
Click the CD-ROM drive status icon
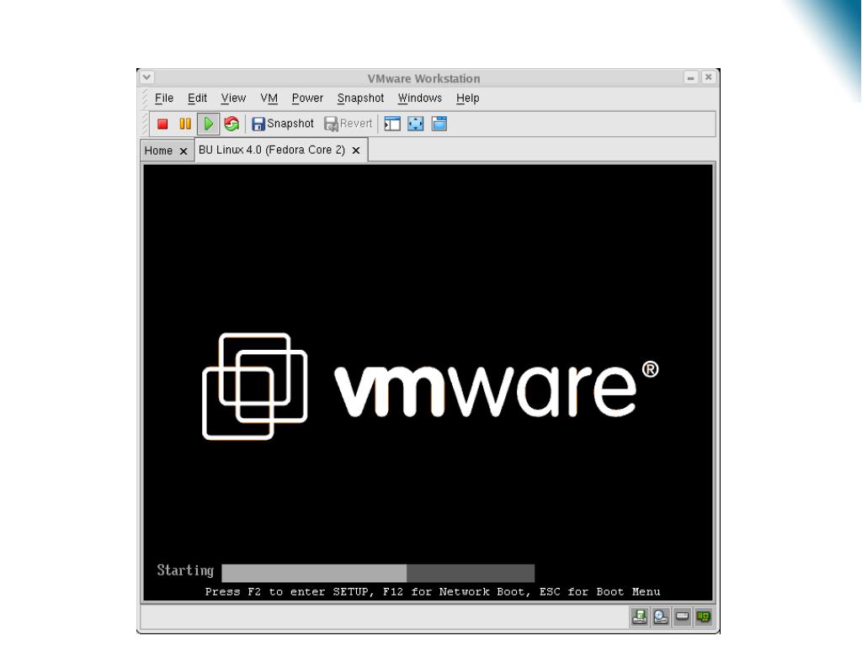[661, 617]
